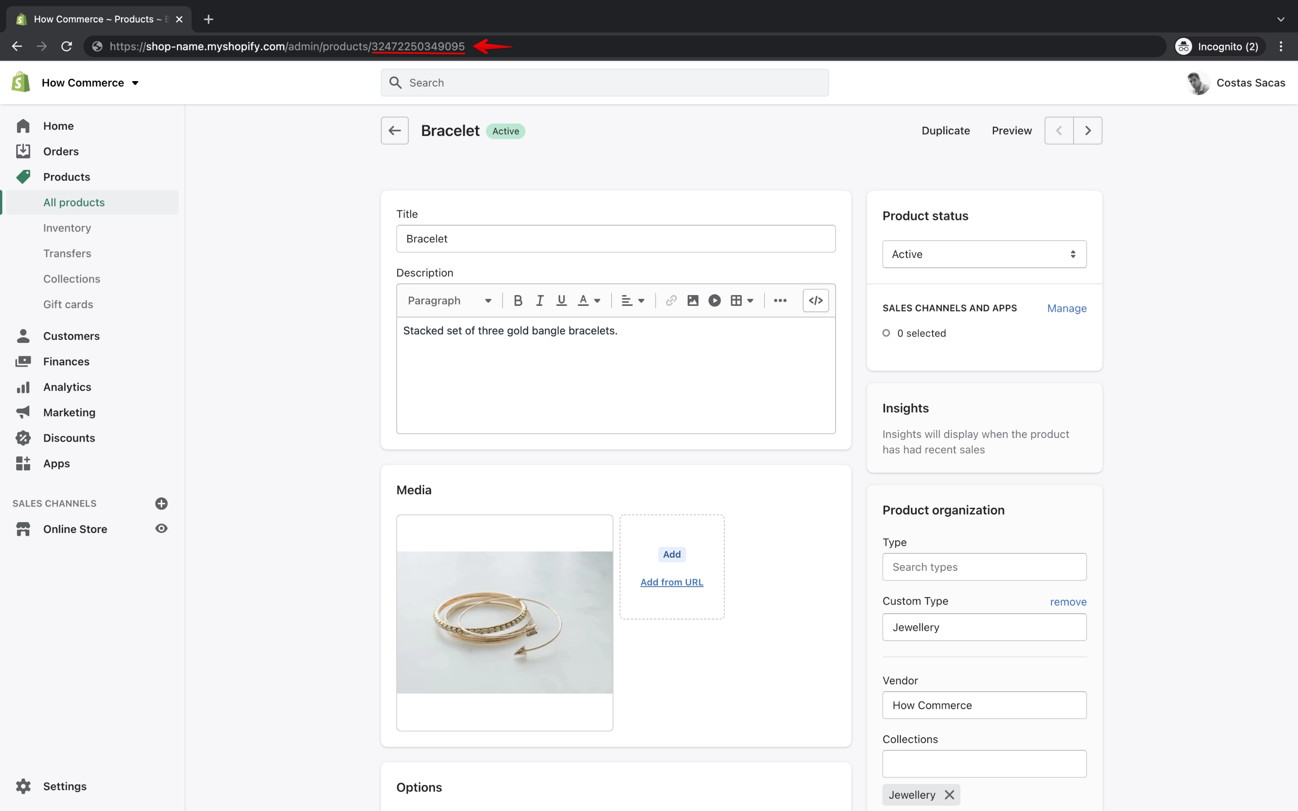This screenshot has width=1298, height=811.
Task: Open Customers page
Action: point(71,336)
